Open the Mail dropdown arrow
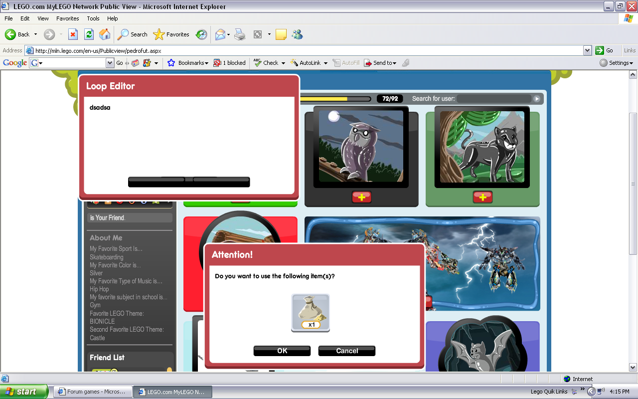The width and height of the screenshot is (638, 399). 228,34
